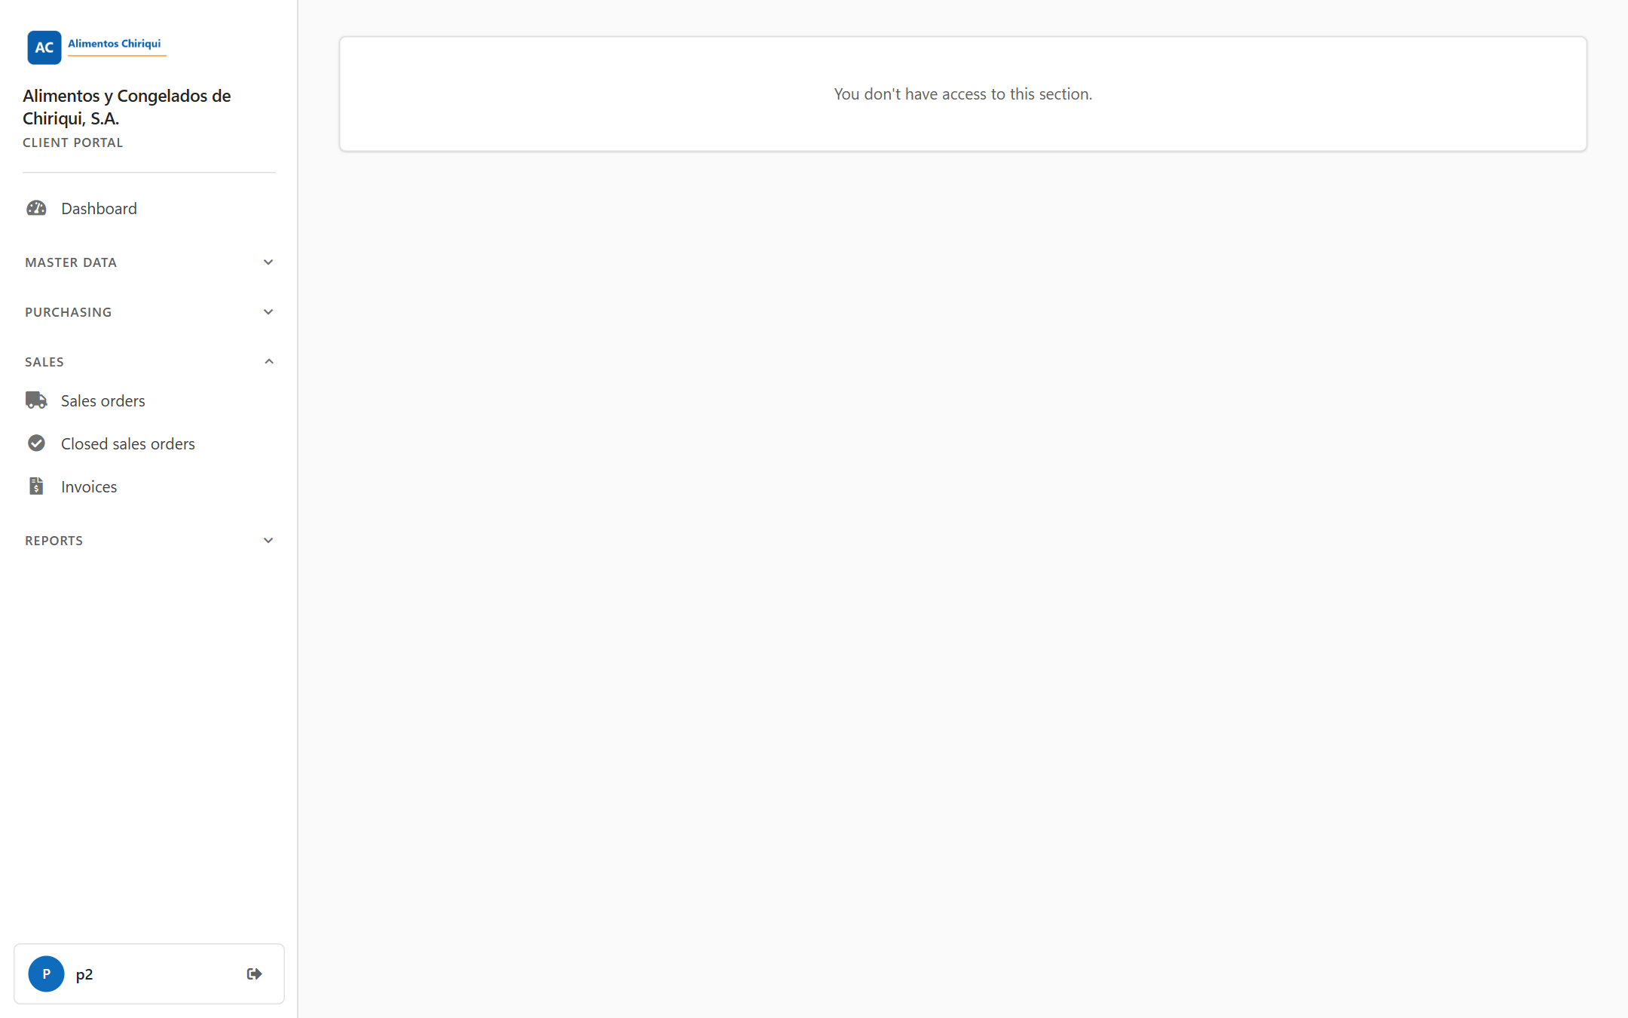Screen dimensions: 1628x1018
Task: Click the p2 username label
Action: tap(84, 974)
